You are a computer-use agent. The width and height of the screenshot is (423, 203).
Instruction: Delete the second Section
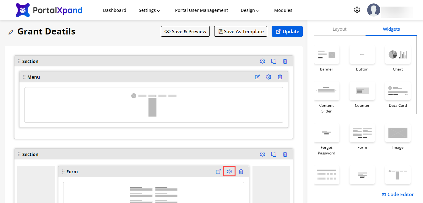click(x=285, y=154)
